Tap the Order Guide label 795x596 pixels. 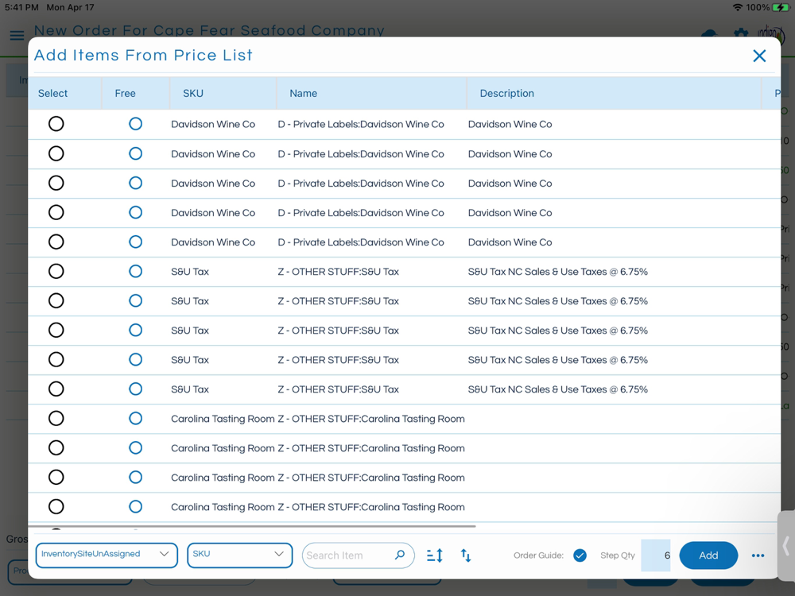(x=538, y=555)
